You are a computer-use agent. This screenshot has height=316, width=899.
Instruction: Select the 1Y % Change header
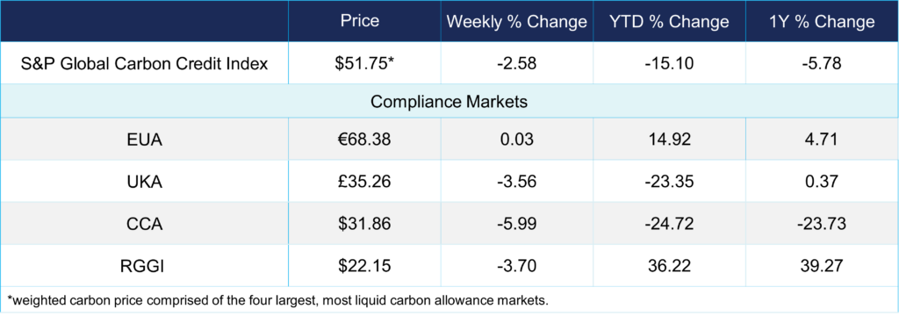pos(822,22)
